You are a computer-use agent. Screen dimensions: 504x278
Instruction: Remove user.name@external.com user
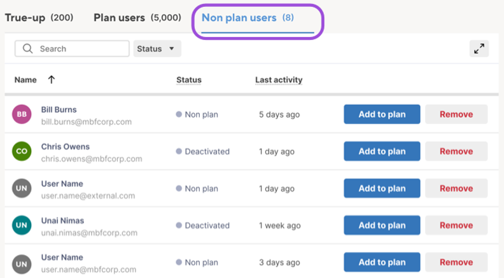[x=456, y=188]
